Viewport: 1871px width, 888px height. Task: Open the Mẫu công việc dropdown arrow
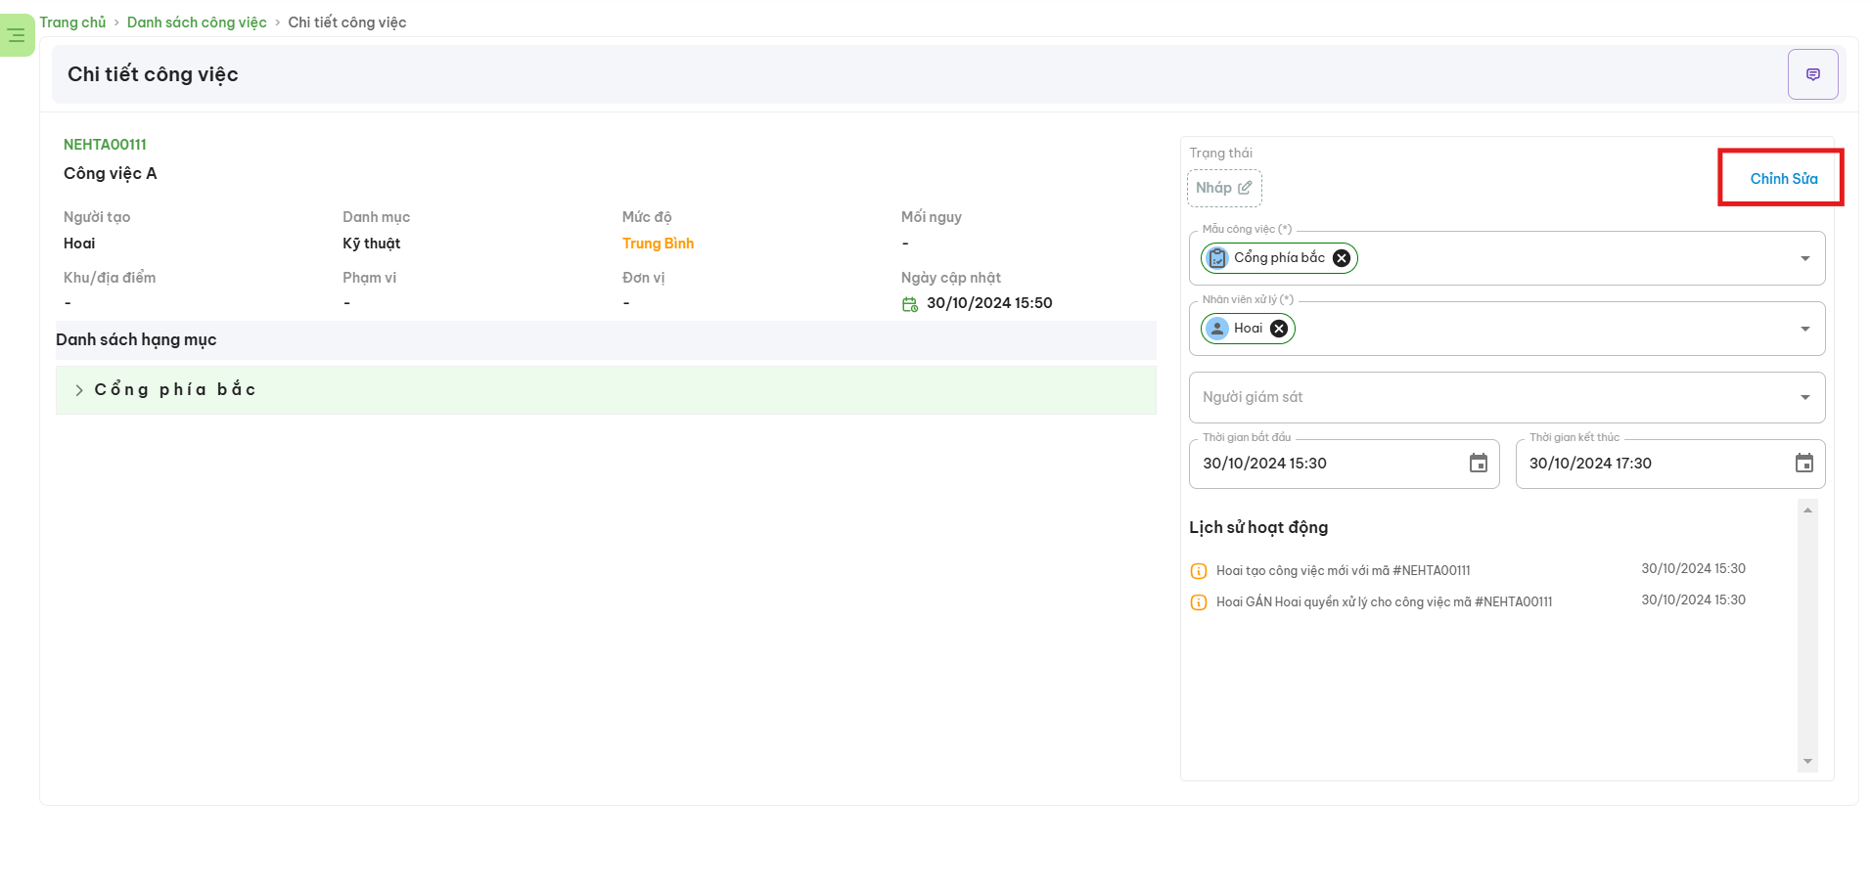(1804, 258)
